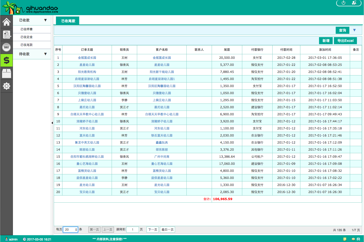The height and width of the screenshot is (242, 364).
Task: Select the SALE badge sidebar icon
Action: point(6,47)
